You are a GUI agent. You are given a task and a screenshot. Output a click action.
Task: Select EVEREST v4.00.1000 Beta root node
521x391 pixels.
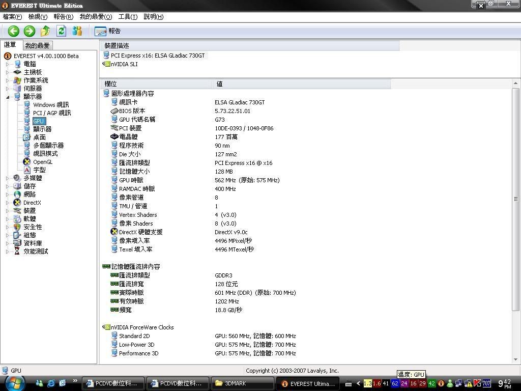46,56
